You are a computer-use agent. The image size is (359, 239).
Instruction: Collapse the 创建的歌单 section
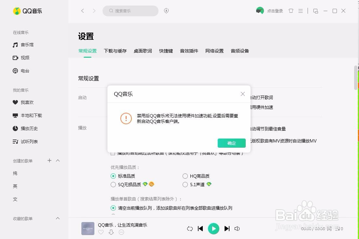coord(58,160)
